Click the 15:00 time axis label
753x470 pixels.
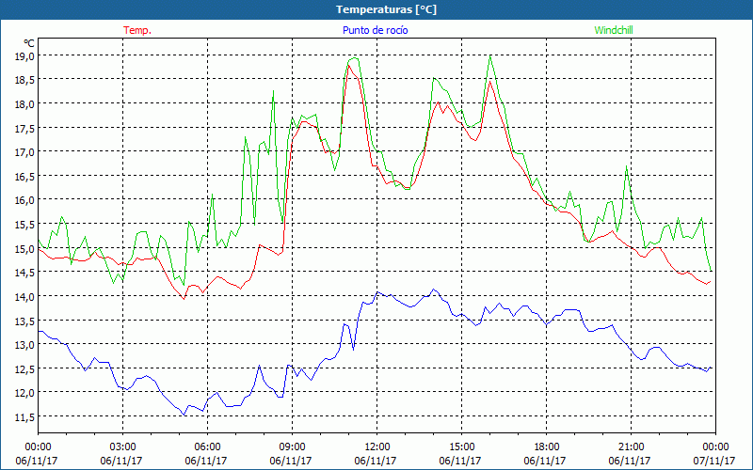coord(461,446)
